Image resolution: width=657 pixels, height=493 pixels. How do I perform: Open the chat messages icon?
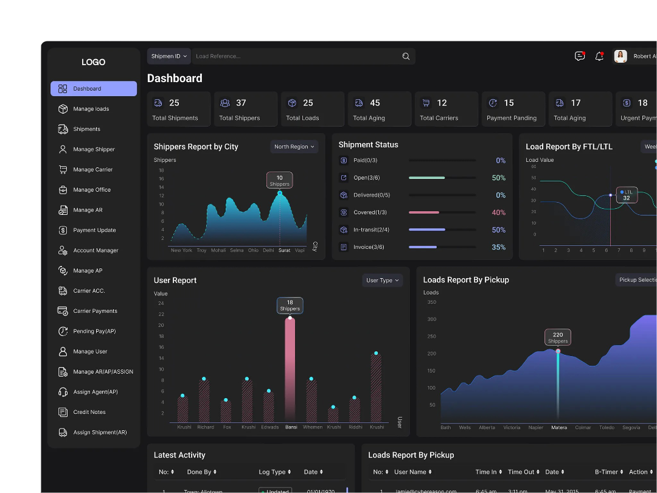click(x=580, y=56)
